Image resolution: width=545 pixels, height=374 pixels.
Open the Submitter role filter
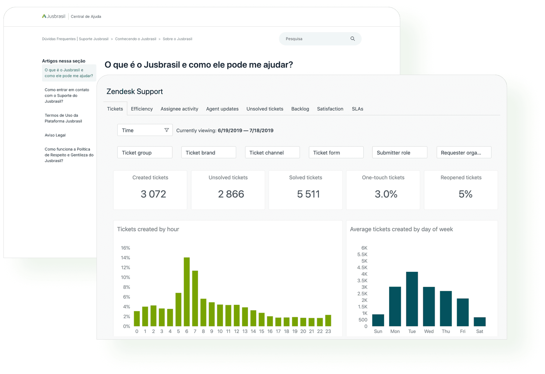400,152
